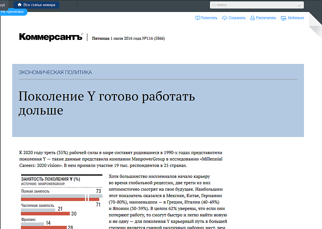The width and height of the screenshot is (322, 229).
Task: Click the Все статьи номера button label
Action: [x=39, y=5]
